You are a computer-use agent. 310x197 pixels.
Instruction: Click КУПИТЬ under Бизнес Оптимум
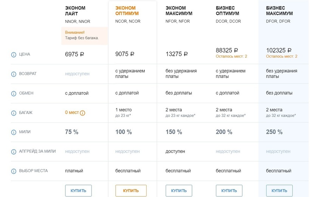tap(229, 191)
